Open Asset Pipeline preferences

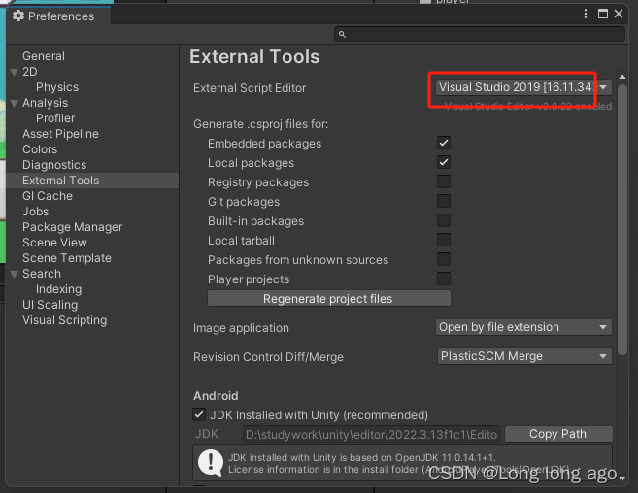point(60,134)
